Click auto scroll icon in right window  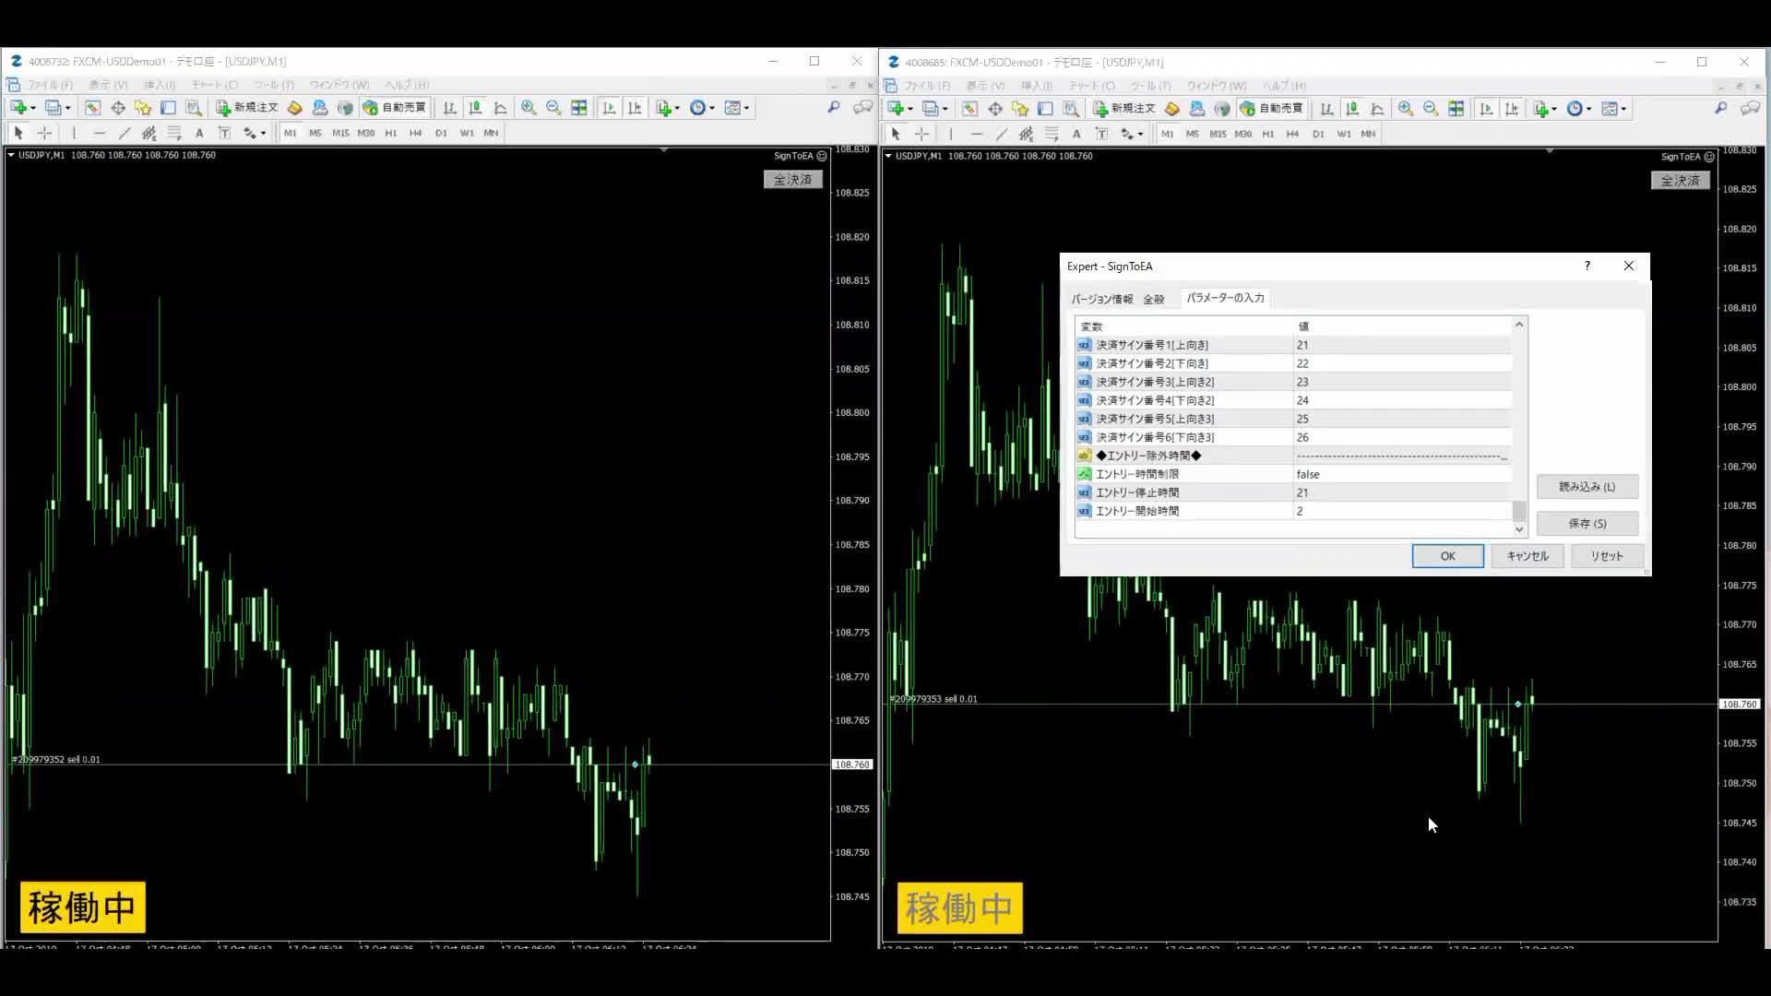[x=1486, y=109]
